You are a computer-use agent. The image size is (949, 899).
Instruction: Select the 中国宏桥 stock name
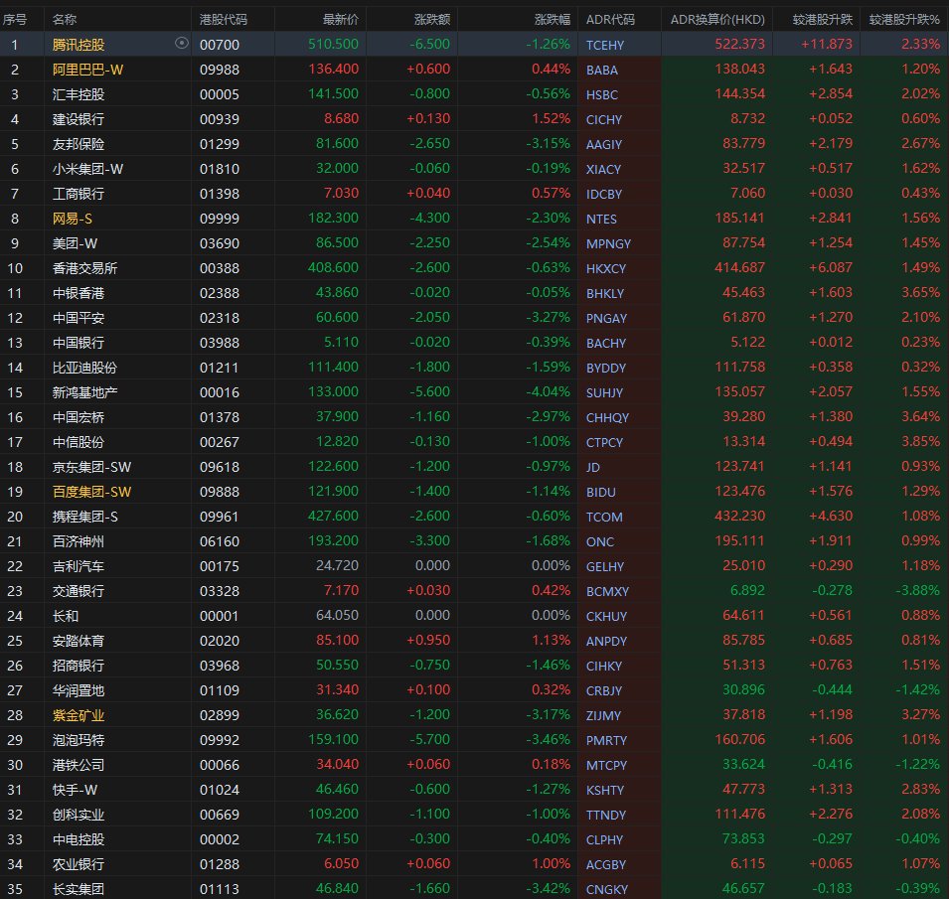click(x=79, y=417)
